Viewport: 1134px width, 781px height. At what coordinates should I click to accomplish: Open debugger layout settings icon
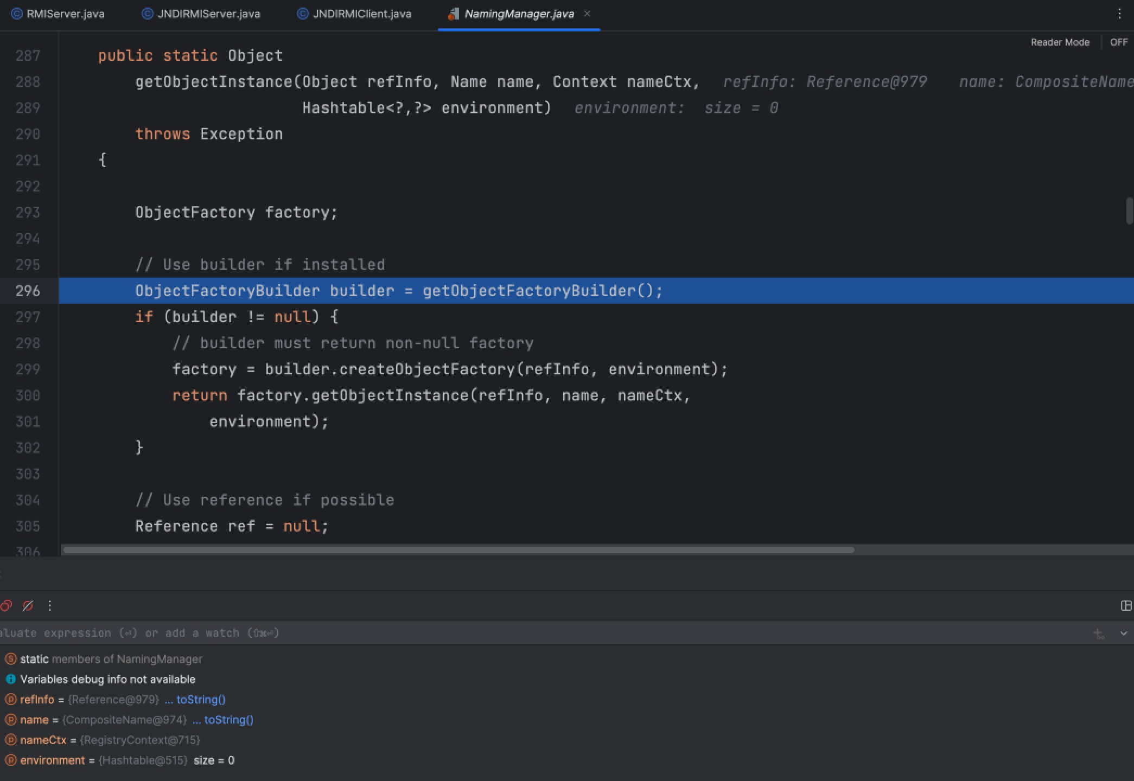[1126, 605]
